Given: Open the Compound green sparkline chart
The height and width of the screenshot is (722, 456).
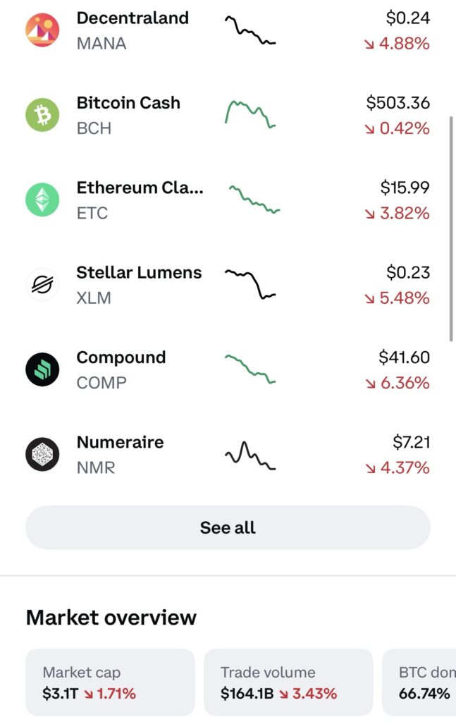Looking at the screenshot, I should pos(250,369).
